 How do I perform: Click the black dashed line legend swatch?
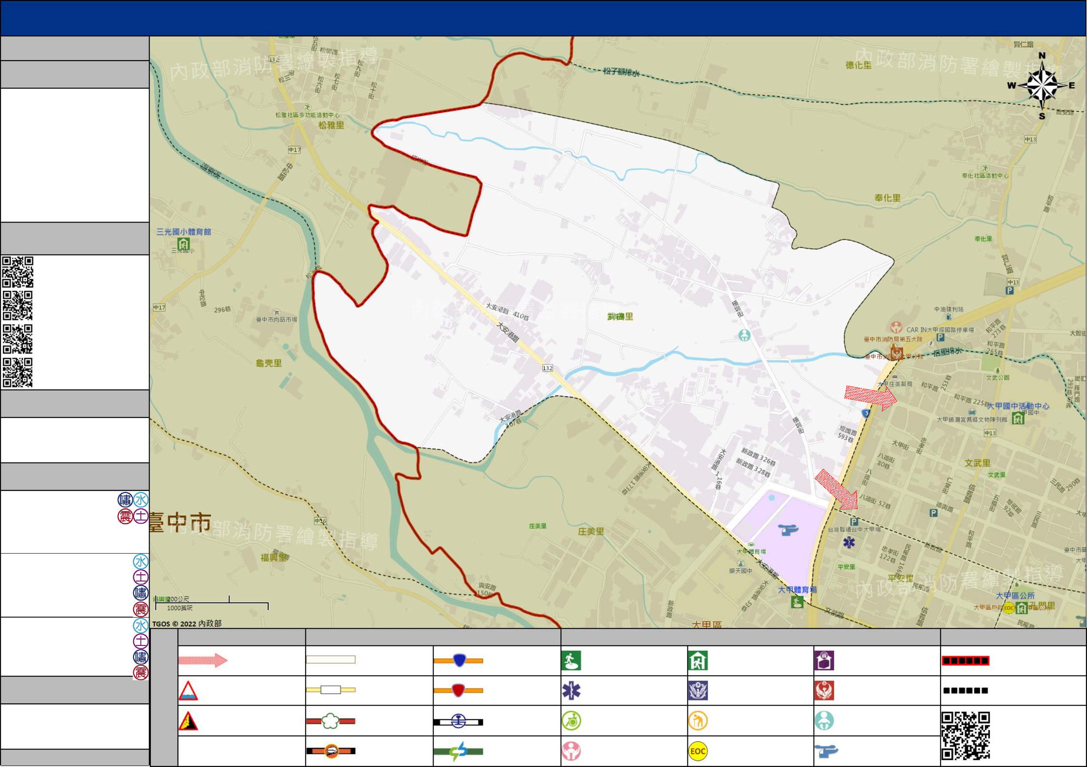pos(966,691)
